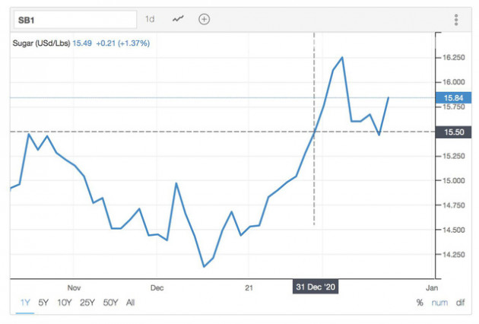The image size is (479, 324).
Task: Click the 31 Dec '20 date marker
Action: (x=314, y=287)
